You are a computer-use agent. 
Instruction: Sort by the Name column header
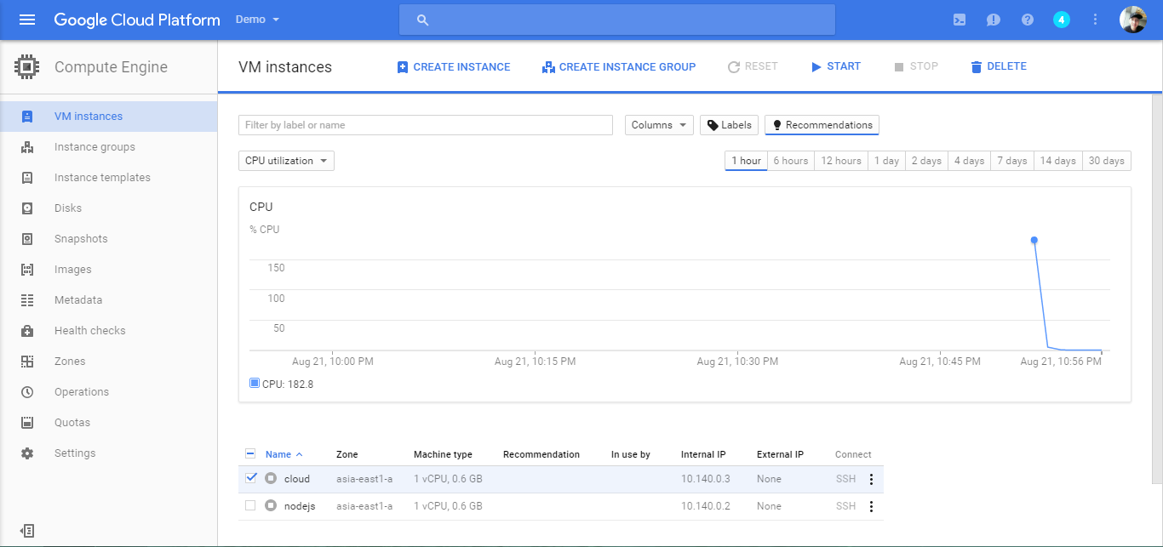pyautogui.click(x=284, y=454)
